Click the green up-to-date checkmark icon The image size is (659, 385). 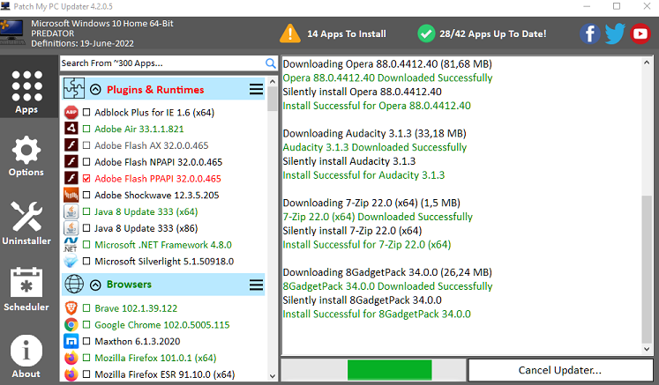tap(426, 33)
